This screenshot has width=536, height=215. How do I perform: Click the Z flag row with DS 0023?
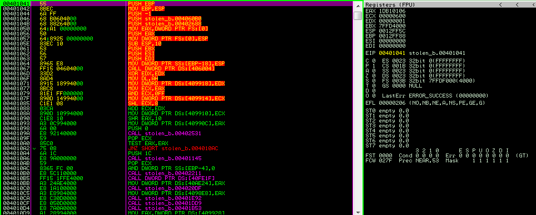(415, 76)
